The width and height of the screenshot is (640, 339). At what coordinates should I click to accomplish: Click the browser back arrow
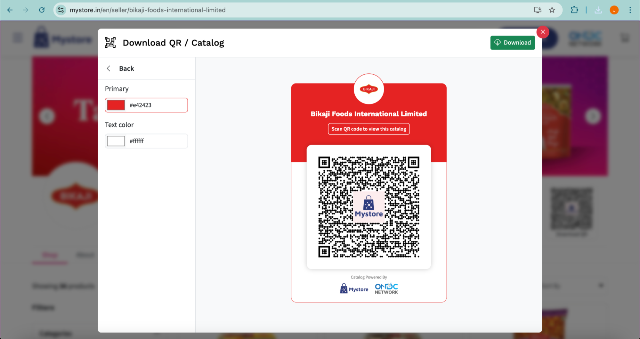coord(10,10)
